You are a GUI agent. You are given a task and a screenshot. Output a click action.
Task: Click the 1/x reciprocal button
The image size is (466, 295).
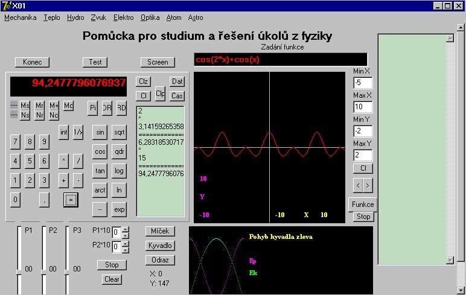78,132
